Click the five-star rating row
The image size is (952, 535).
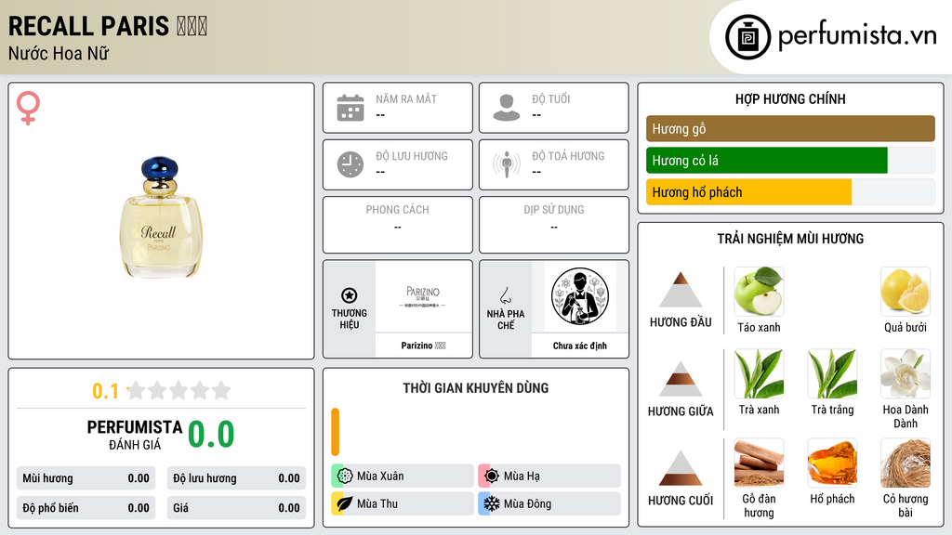tap(179, 390)
